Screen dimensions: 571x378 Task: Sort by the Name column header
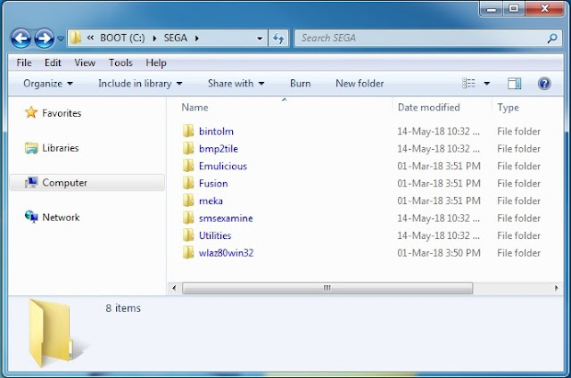coord(194,107)
